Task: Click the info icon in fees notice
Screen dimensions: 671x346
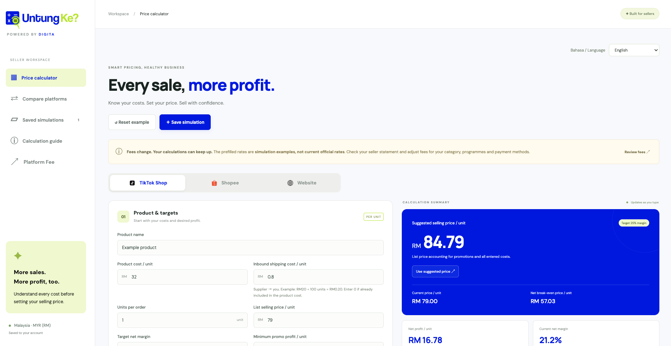Action: pos(119,151)
